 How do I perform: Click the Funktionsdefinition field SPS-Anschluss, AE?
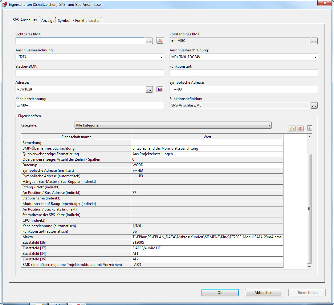pos(239,105)
